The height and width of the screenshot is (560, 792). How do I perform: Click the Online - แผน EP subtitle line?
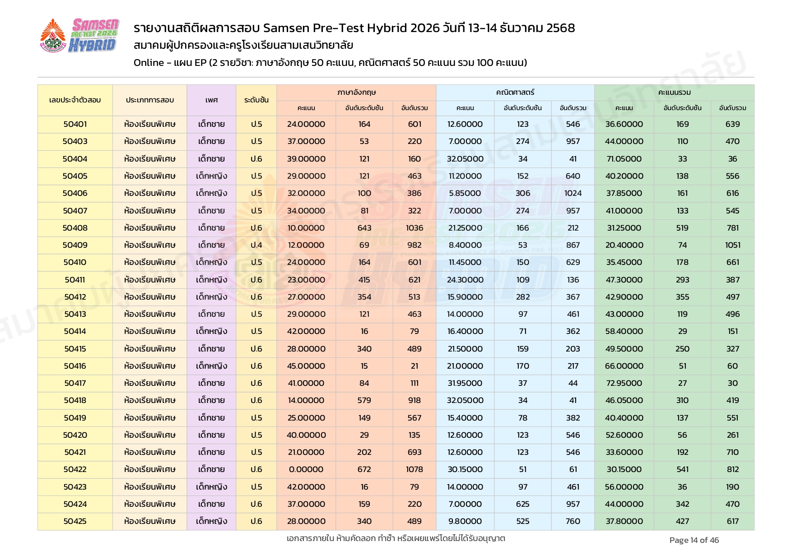330,63
